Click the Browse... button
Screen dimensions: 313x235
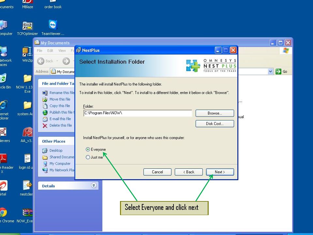[x=215, y=113]
